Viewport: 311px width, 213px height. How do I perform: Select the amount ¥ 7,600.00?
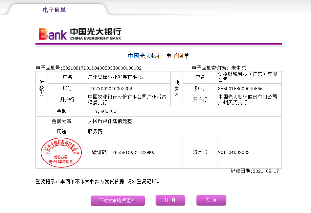coord(102,111)
